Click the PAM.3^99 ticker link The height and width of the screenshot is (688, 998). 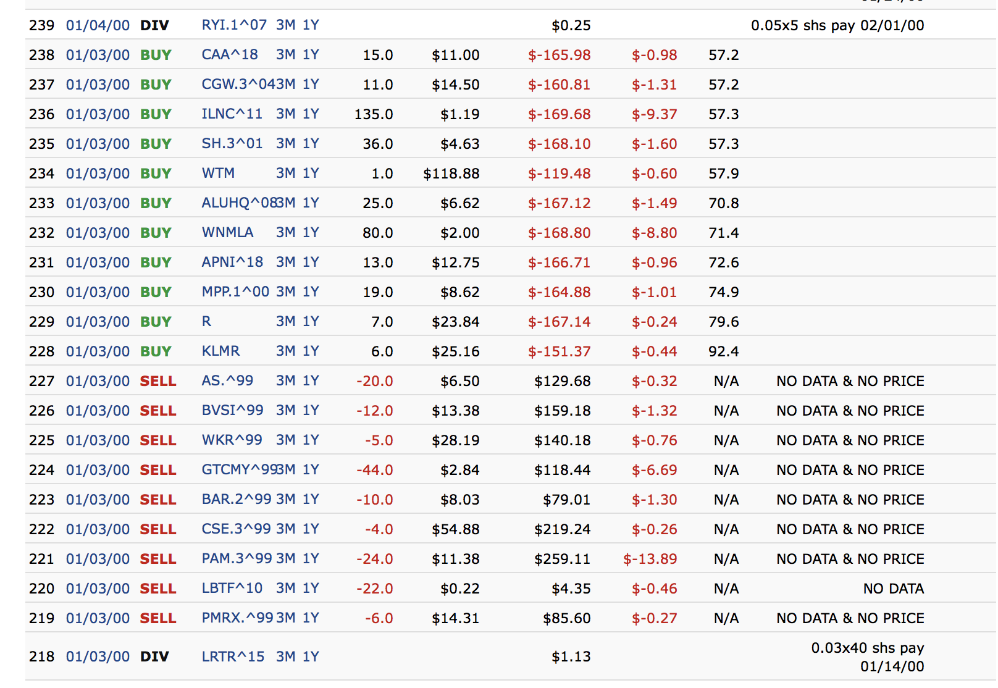tap(237, 559)
